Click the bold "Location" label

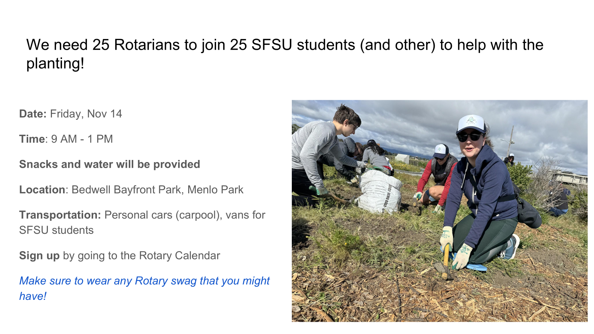pos(42,190)
